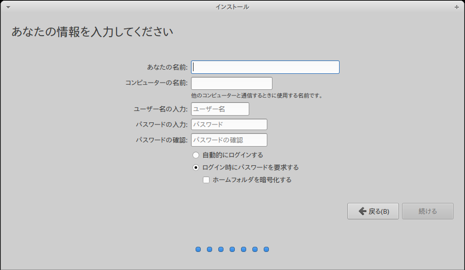Click the ユーザー名 username field
The image size is (465, 270).
(x=220, y=109)
